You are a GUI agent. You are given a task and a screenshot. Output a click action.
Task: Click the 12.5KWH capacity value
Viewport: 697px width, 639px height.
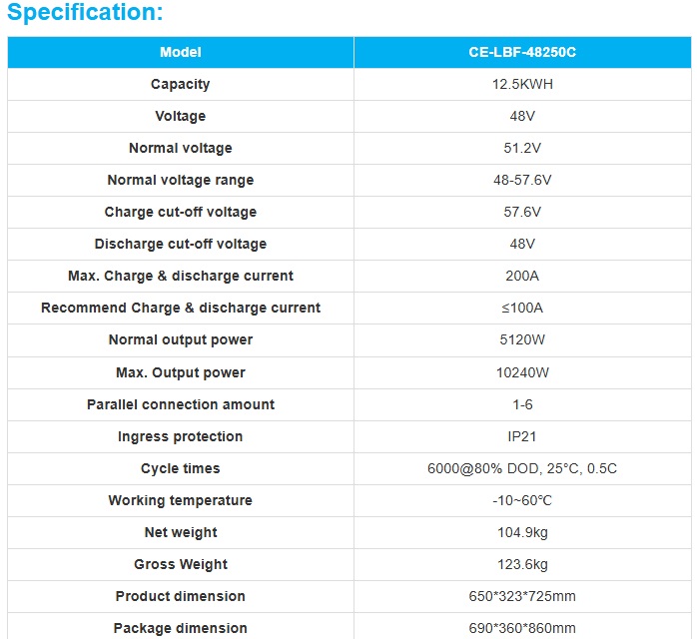coord(522,84)
